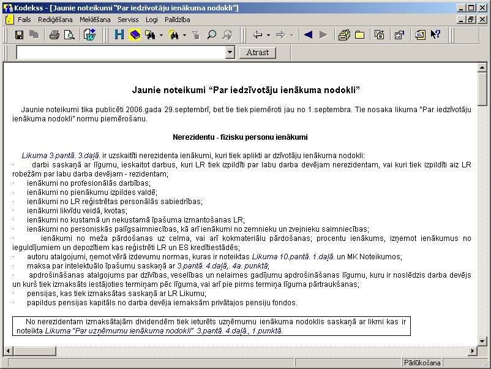Screen dimensions: 491x369
Task: Expand the search combo box dropdown arrow
Action: click(230, 52)
